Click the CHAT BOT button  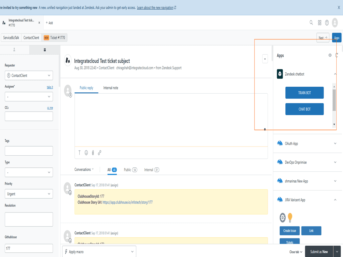coord(304,109)
